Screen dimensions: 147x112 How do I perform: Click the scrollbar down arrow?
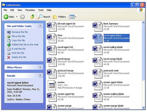(143, 108)
